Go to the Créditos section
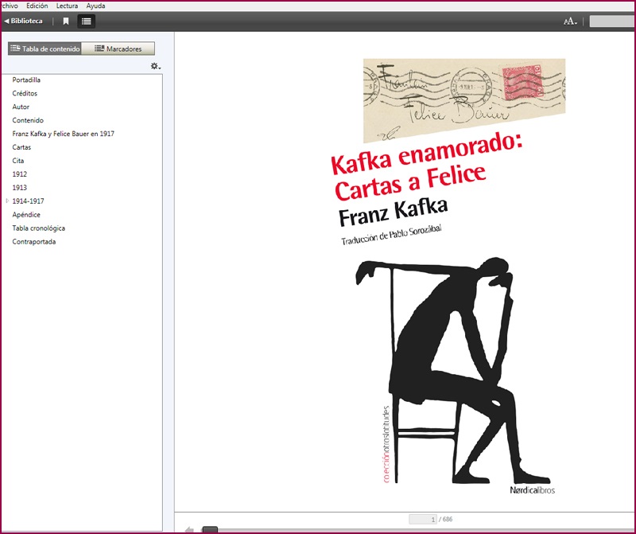This screenshot has height=534, width=636. [x=25, y=93]
